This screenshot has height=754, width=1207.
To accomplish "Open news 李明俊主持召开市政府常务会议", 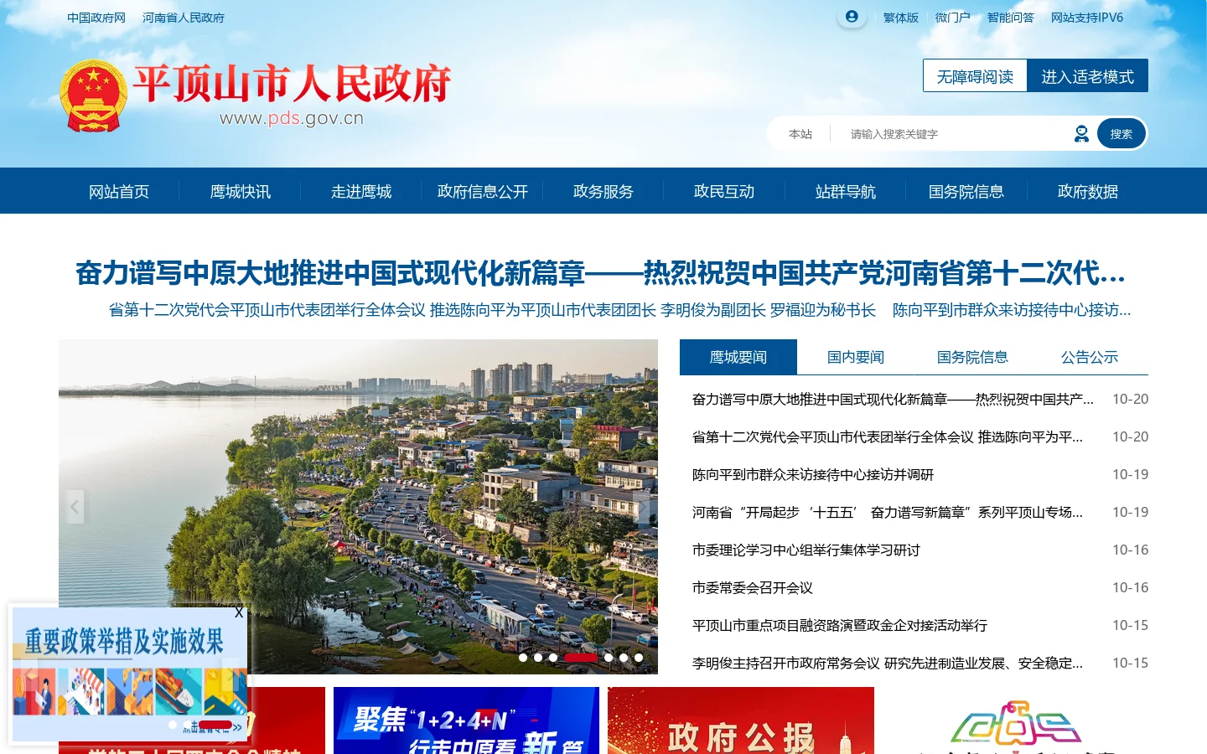I will point(888,664).
